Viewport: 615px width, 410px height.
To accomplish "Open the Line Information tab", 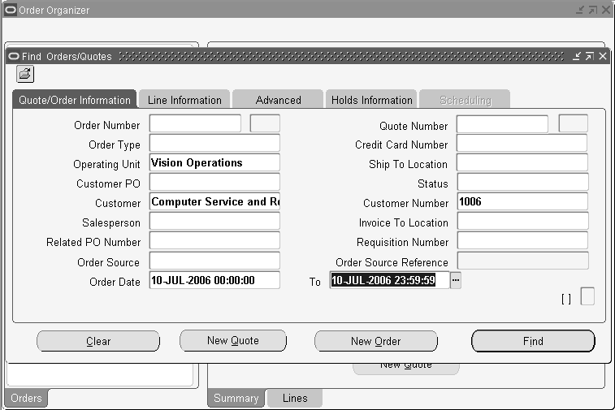I will pos(184,100).
